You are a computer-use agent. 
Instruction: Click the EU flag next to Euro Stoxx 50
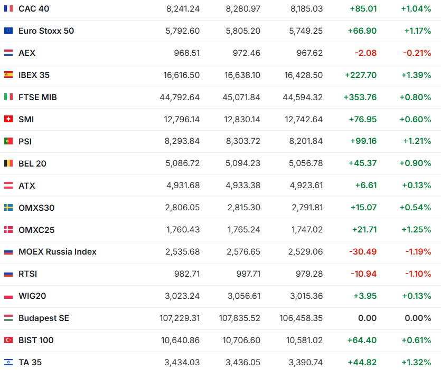click(x=8, y=31)
